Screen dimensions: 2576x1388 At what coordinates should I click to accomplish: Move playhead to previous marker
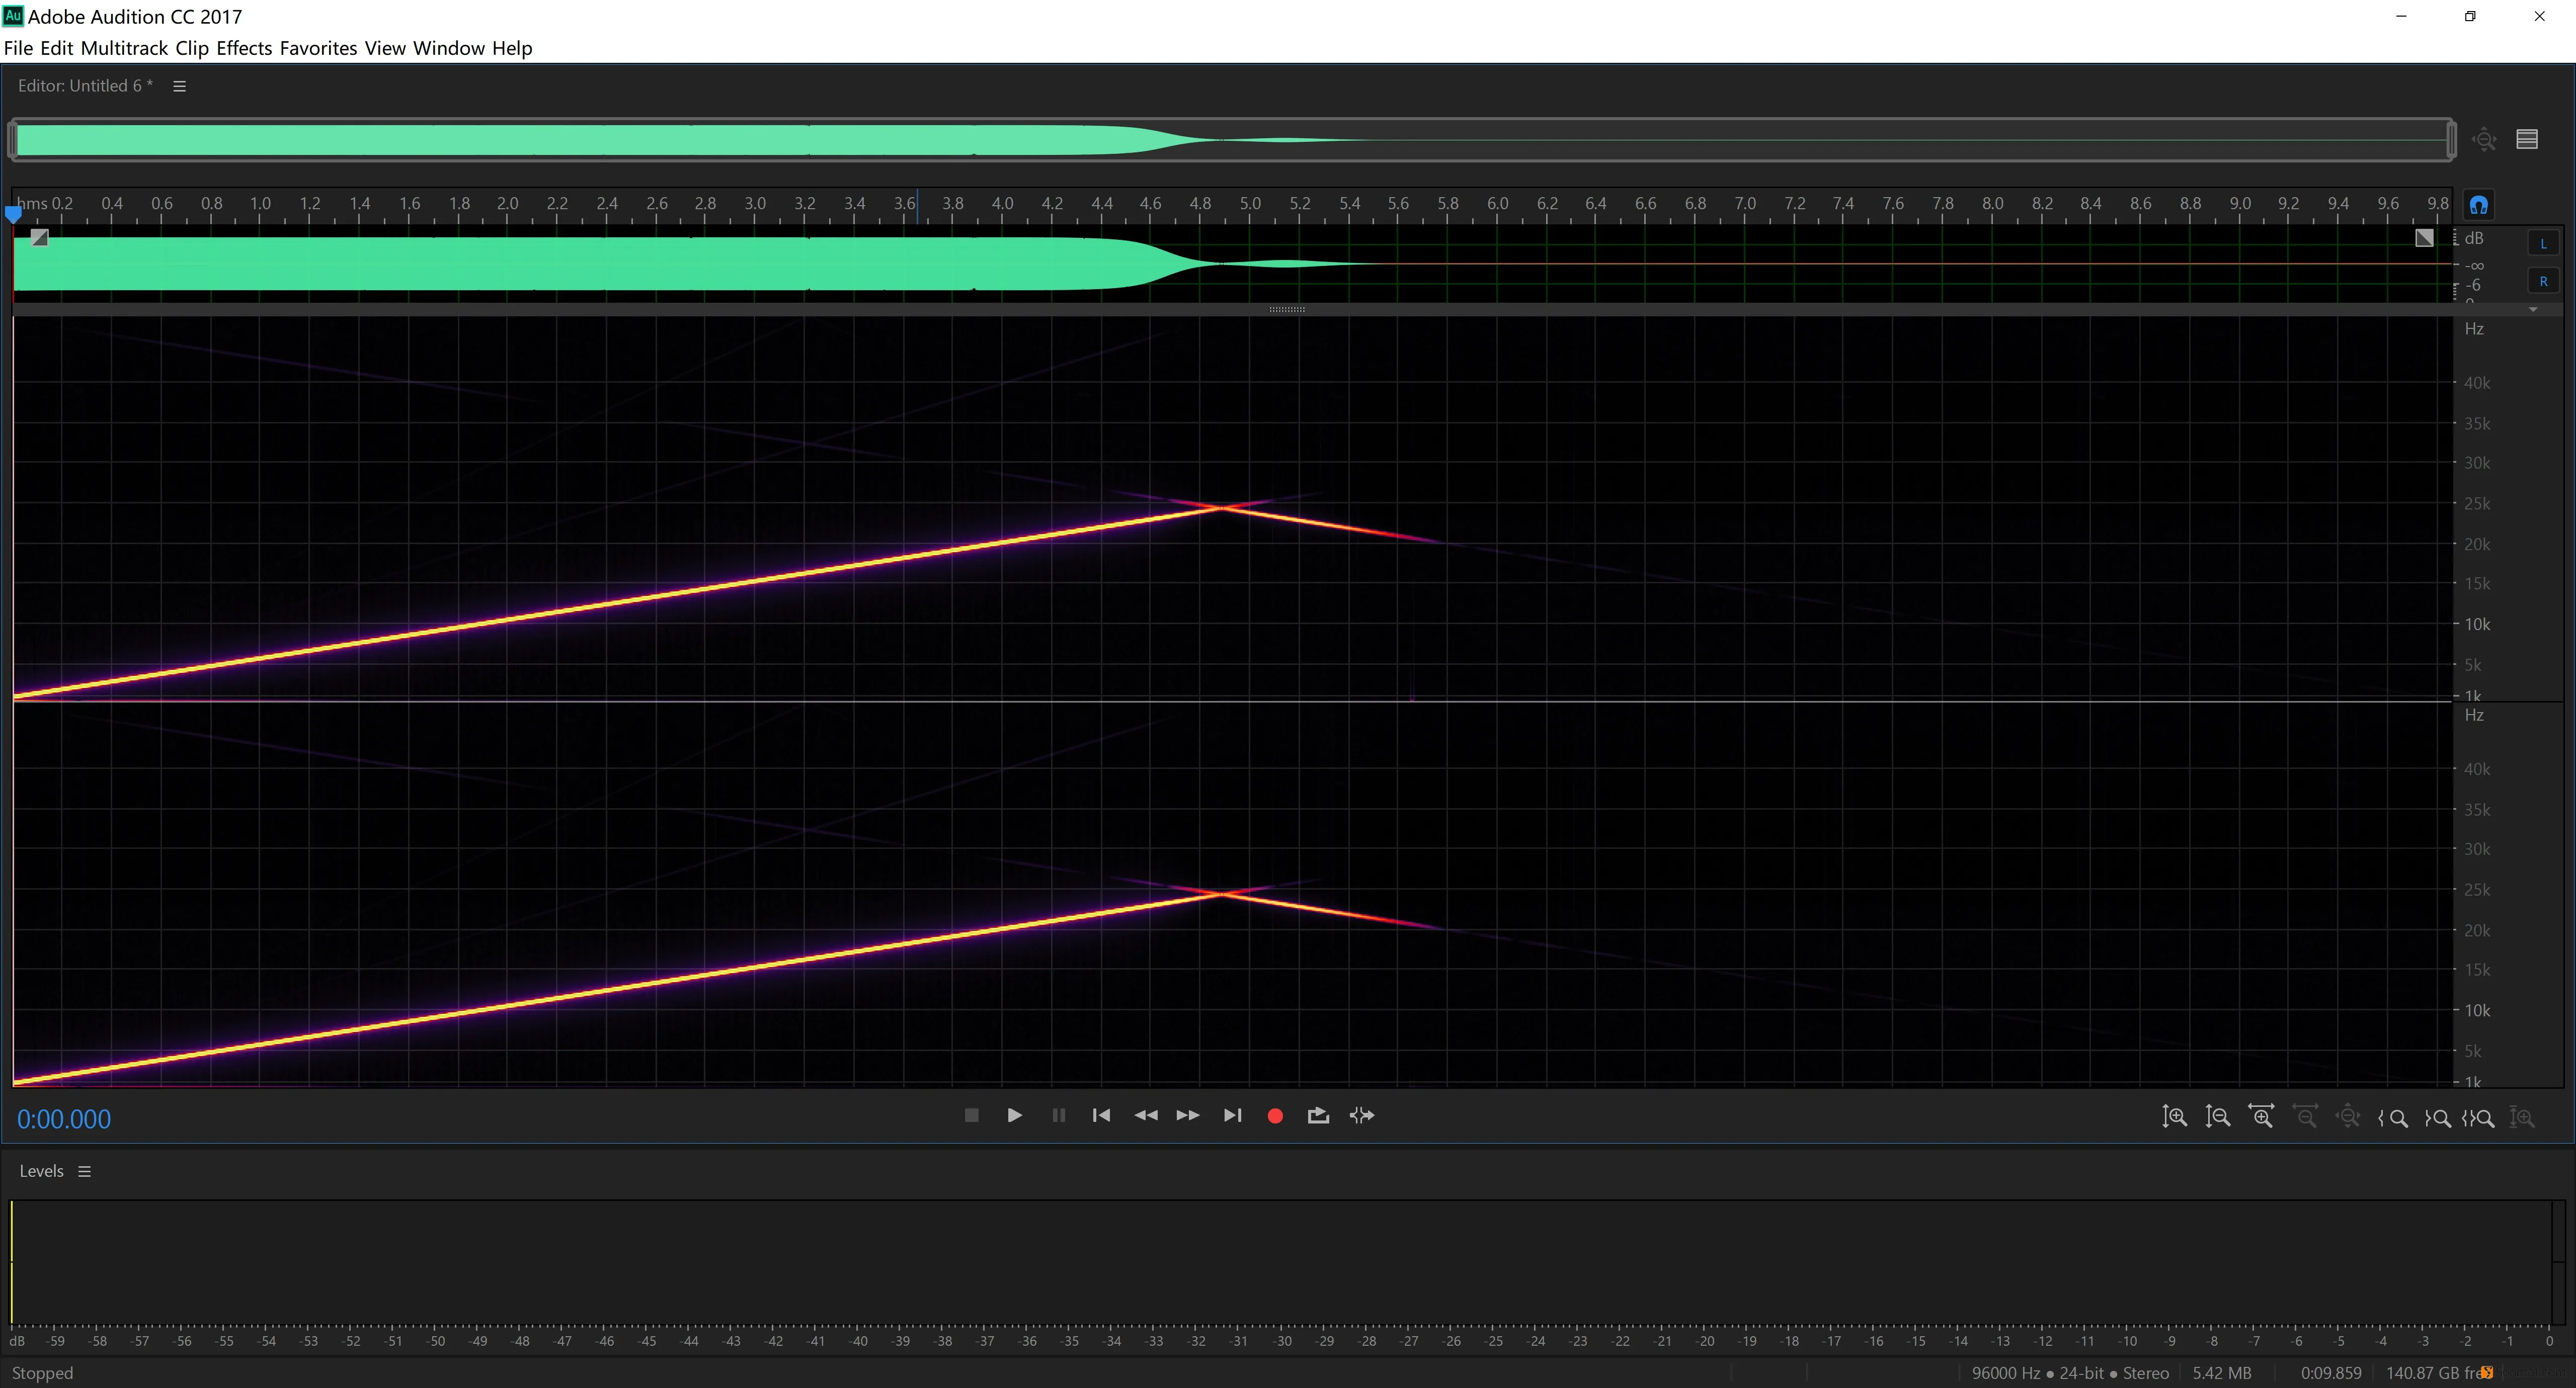1101,1115
